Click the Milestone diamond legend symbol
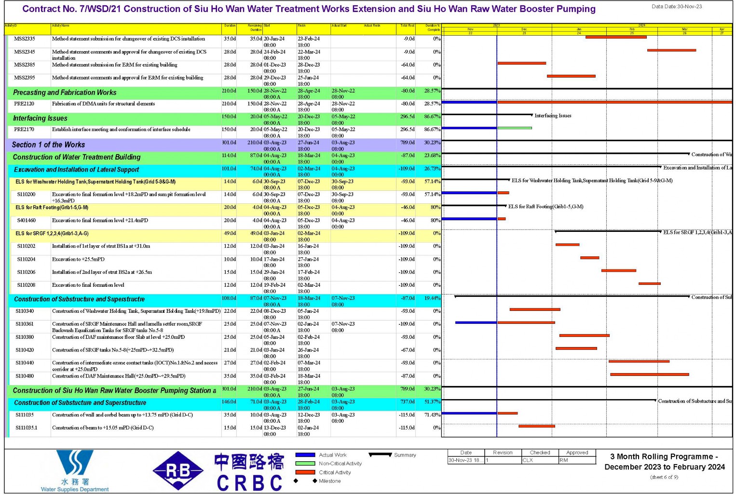The width and height of the screenshot is (736, 495). tap(305, 481)
